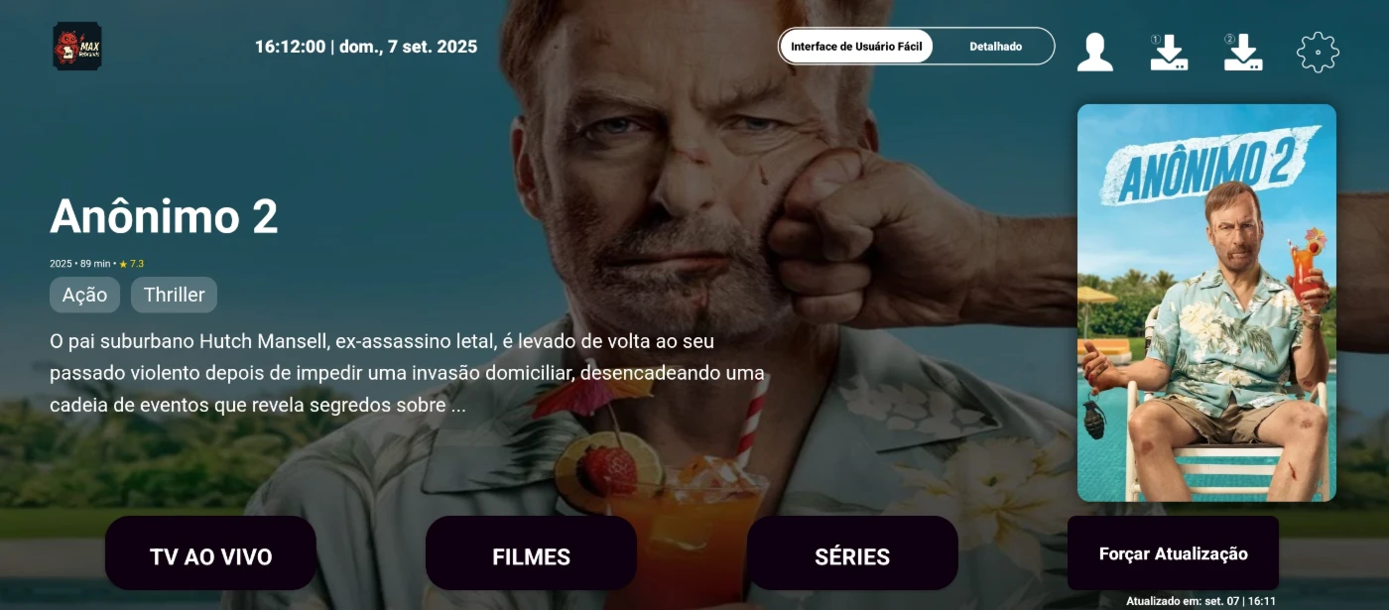Image resolution: width=1389 pixels, height=610 pixels.
Task: Click the Max app logo icon
Action: pyautogui.click(x=77, y=46)
